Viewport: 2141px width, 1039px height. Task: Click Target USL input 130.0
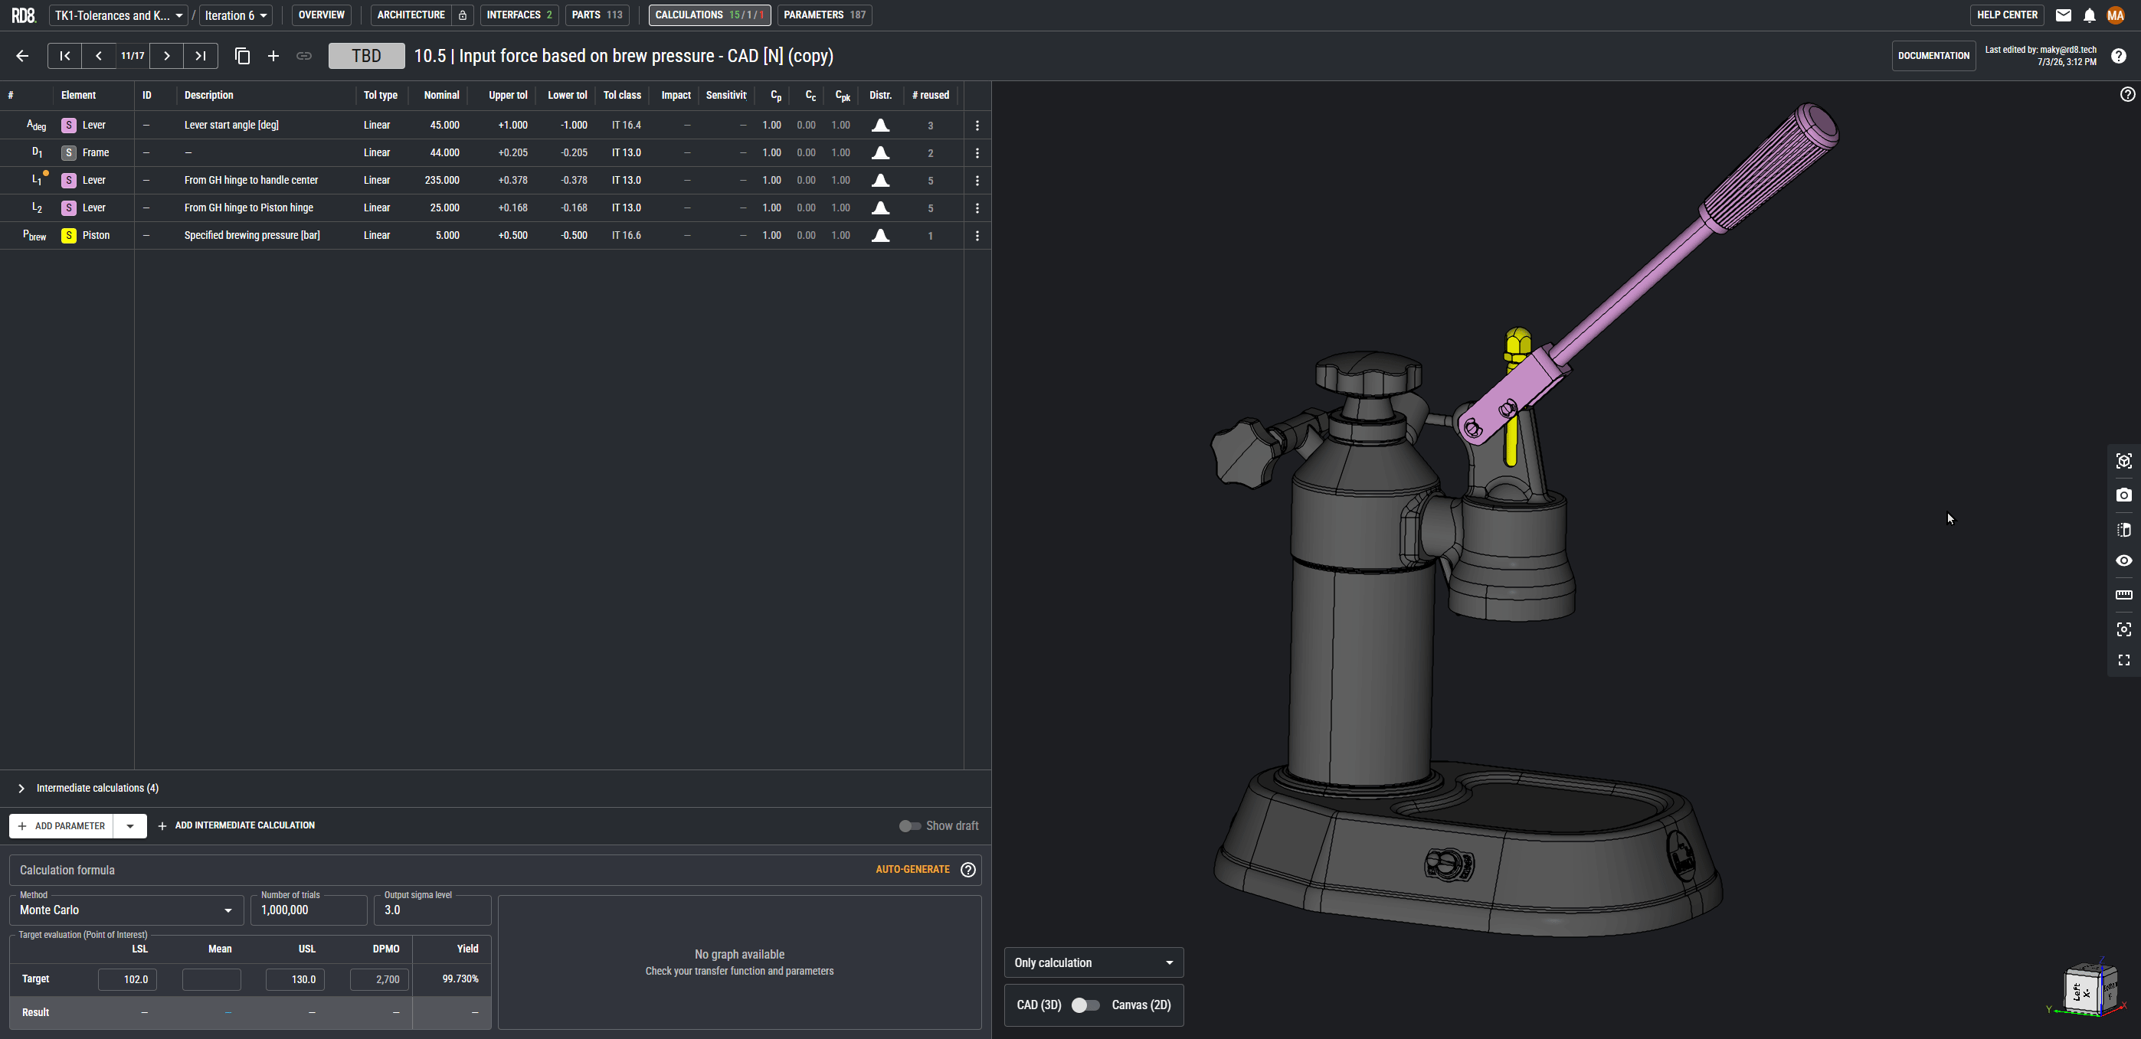click(x=295, y=980)
